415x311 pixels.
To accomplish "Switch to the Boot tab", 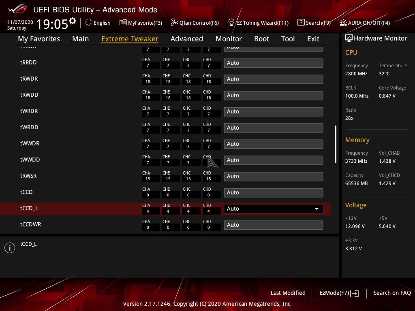I will (x=261, y=39).
